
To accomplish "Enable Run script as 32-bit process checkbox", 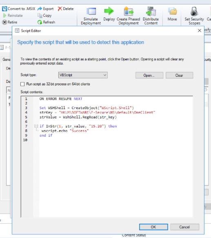I will pos(22,84).
